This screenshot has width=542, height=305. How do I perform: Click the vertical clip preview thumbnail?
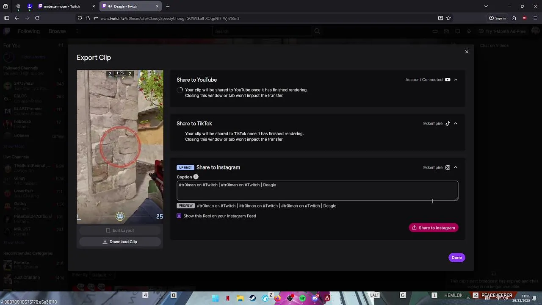120,147
